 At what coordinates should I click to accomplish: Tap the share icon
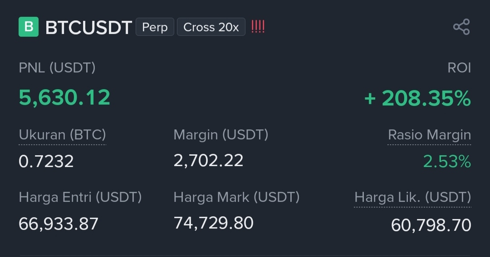click(461, 27)
